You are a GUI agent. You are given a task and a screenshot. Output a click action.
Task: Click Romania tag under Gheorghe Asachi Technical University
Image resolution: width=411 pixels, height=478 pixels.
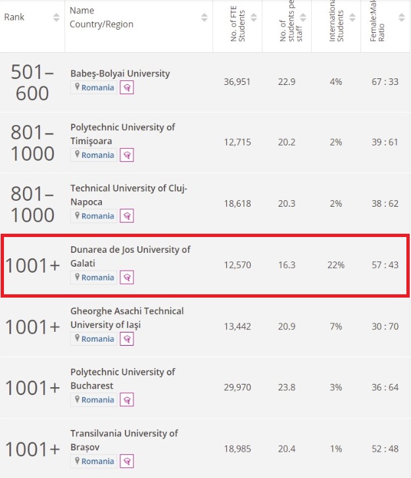tap(94, 339)
